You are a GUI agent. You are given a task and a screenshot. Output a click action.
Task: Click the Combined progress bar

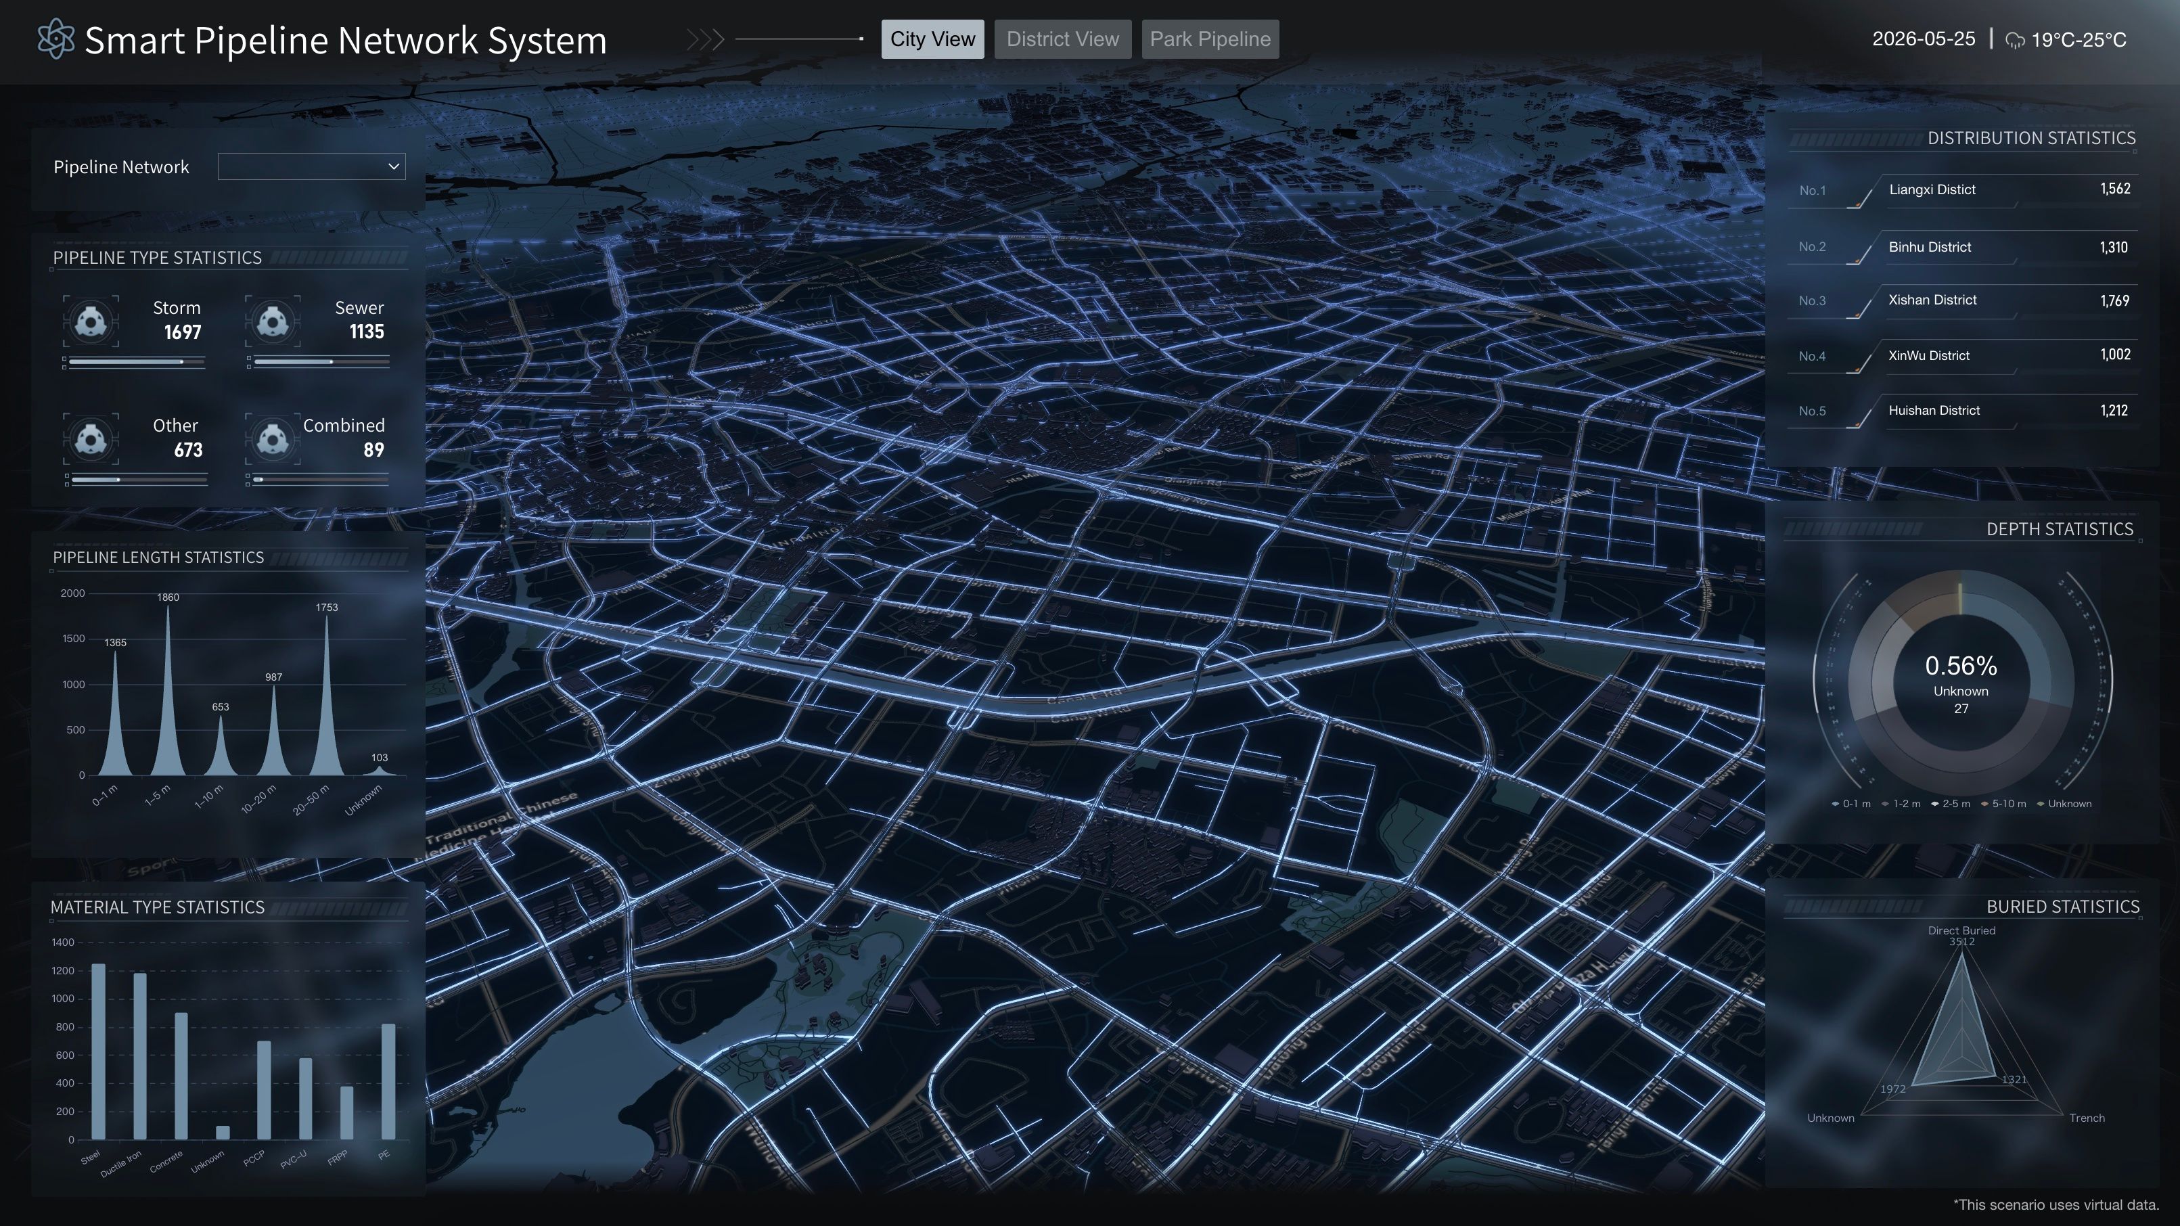321,480
